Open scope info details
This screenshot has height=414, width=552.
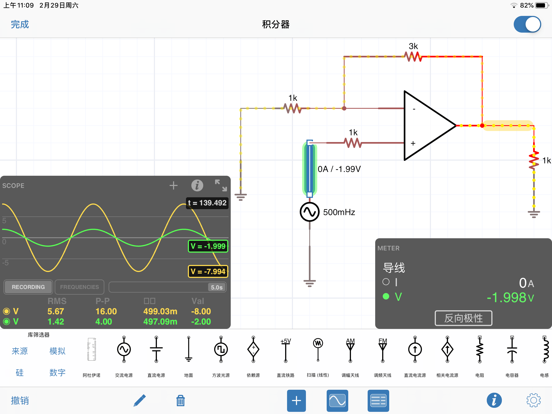point(197,185)
